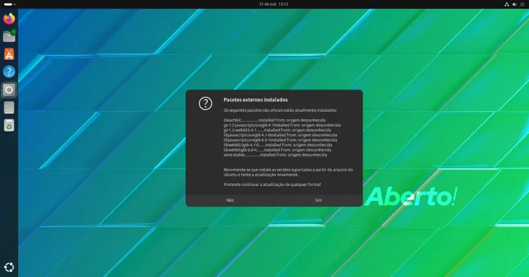
Task: Open the Settings gear in the dock
Action: coord(9,90)
